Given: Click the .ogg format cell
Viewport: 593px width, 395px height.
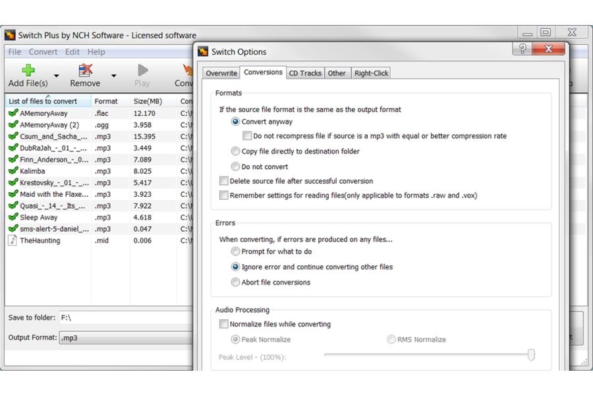Looking at the screenshot, I should point(101,124).
